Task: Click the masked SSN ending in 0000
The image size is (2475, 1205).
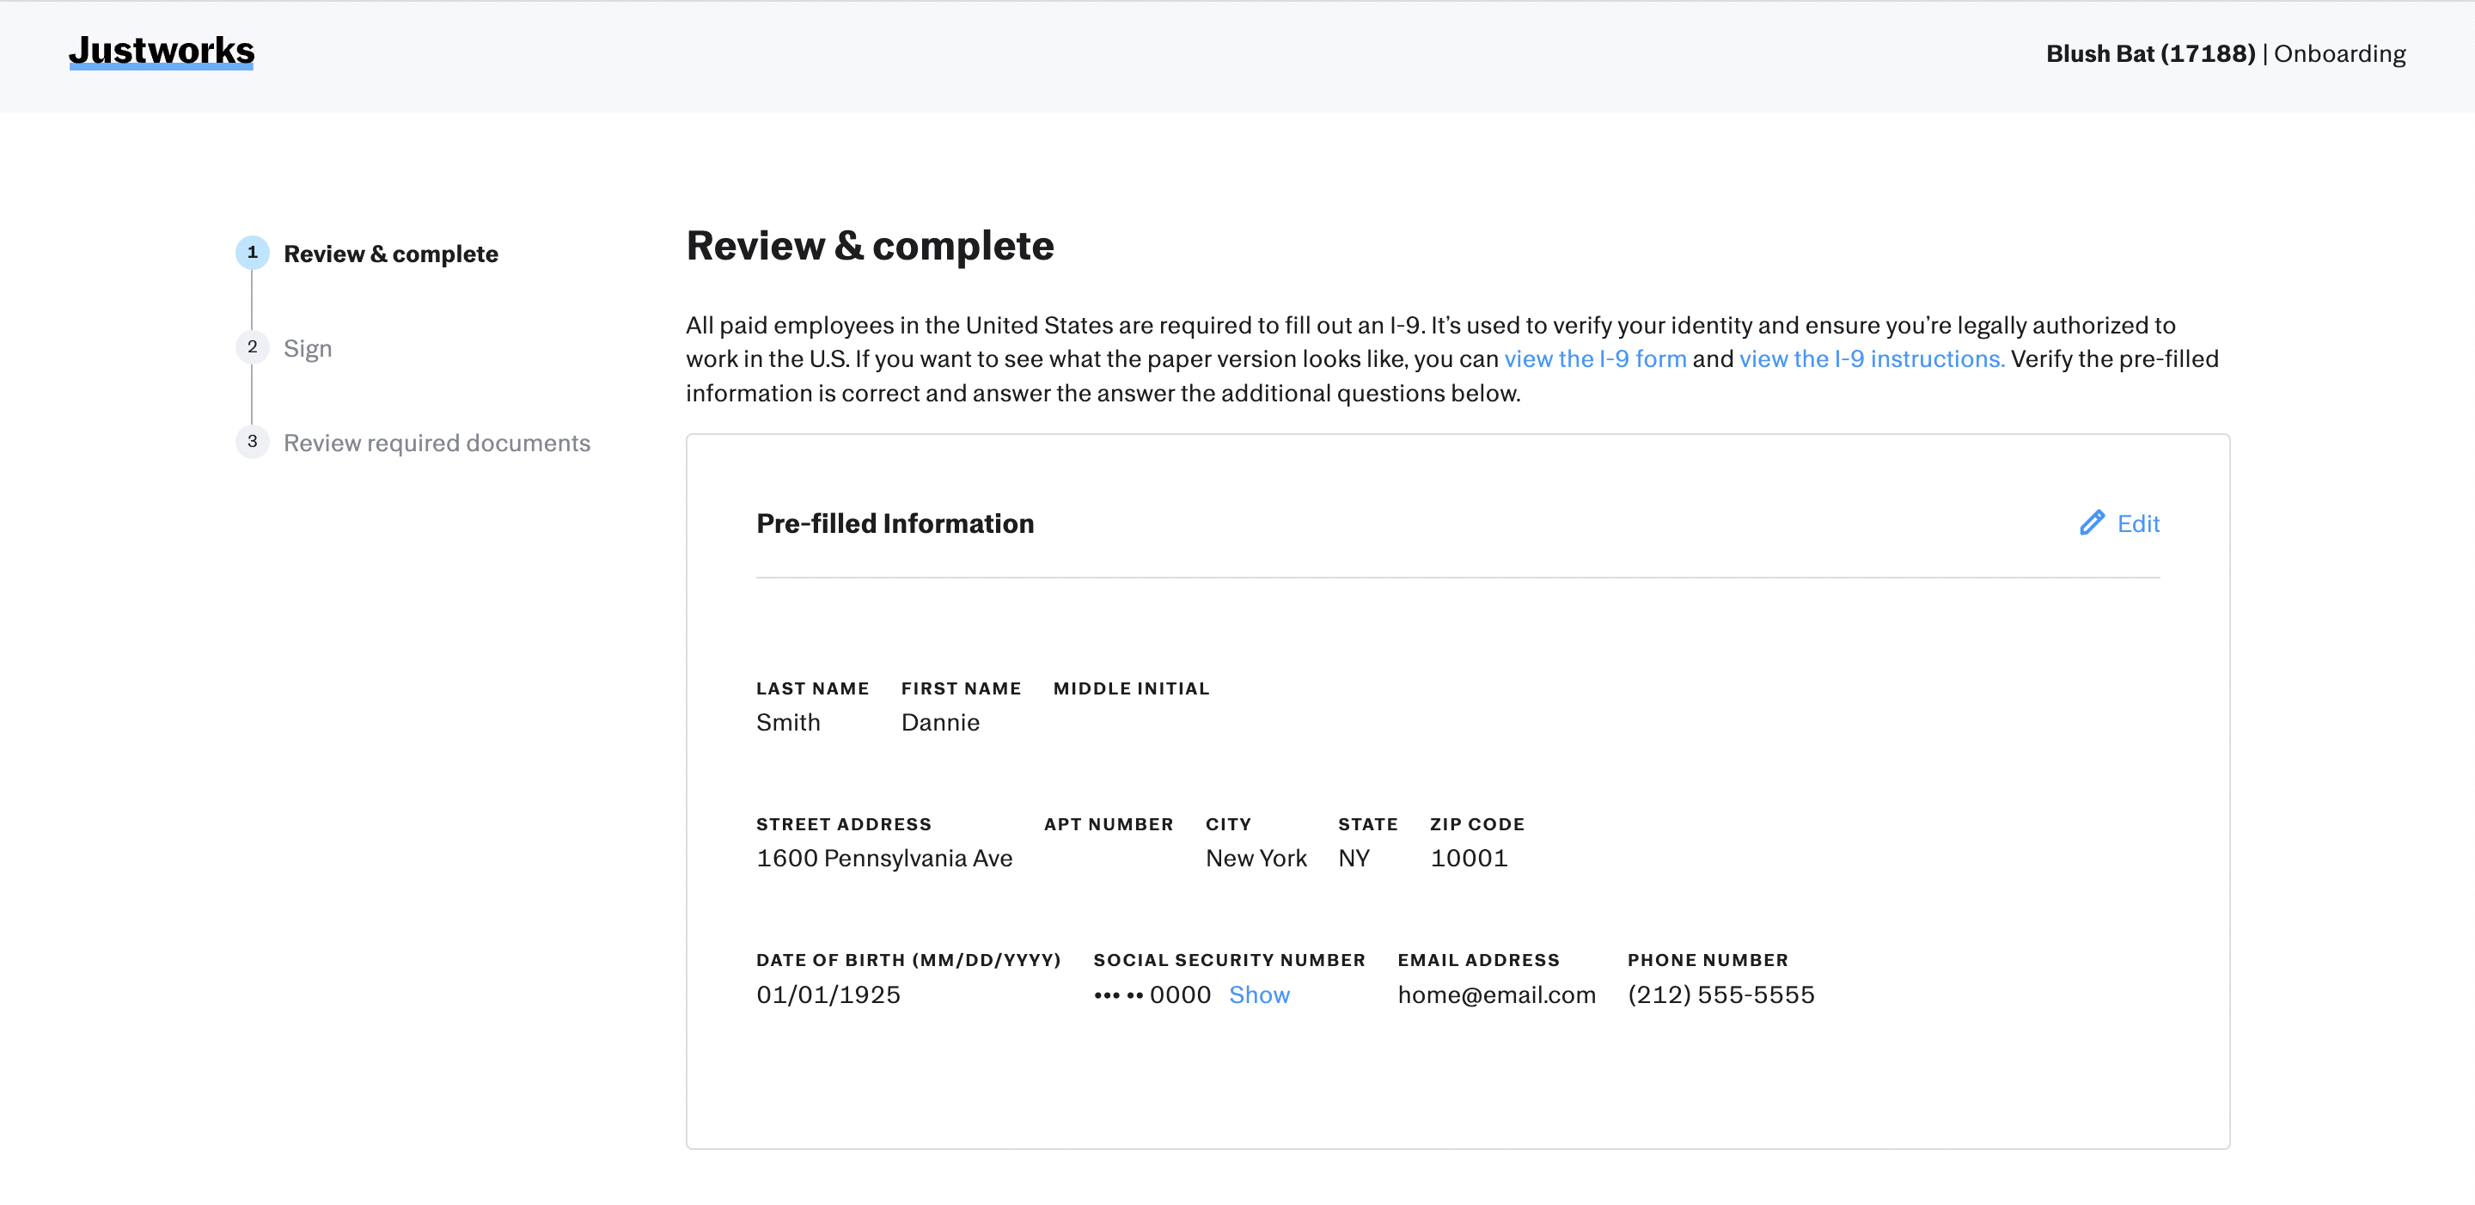Action: [x=1152, y=994]
